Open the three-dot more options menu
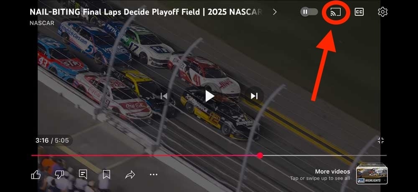The image size is (418, 192). pyautogui.click(x=153, y=175)
